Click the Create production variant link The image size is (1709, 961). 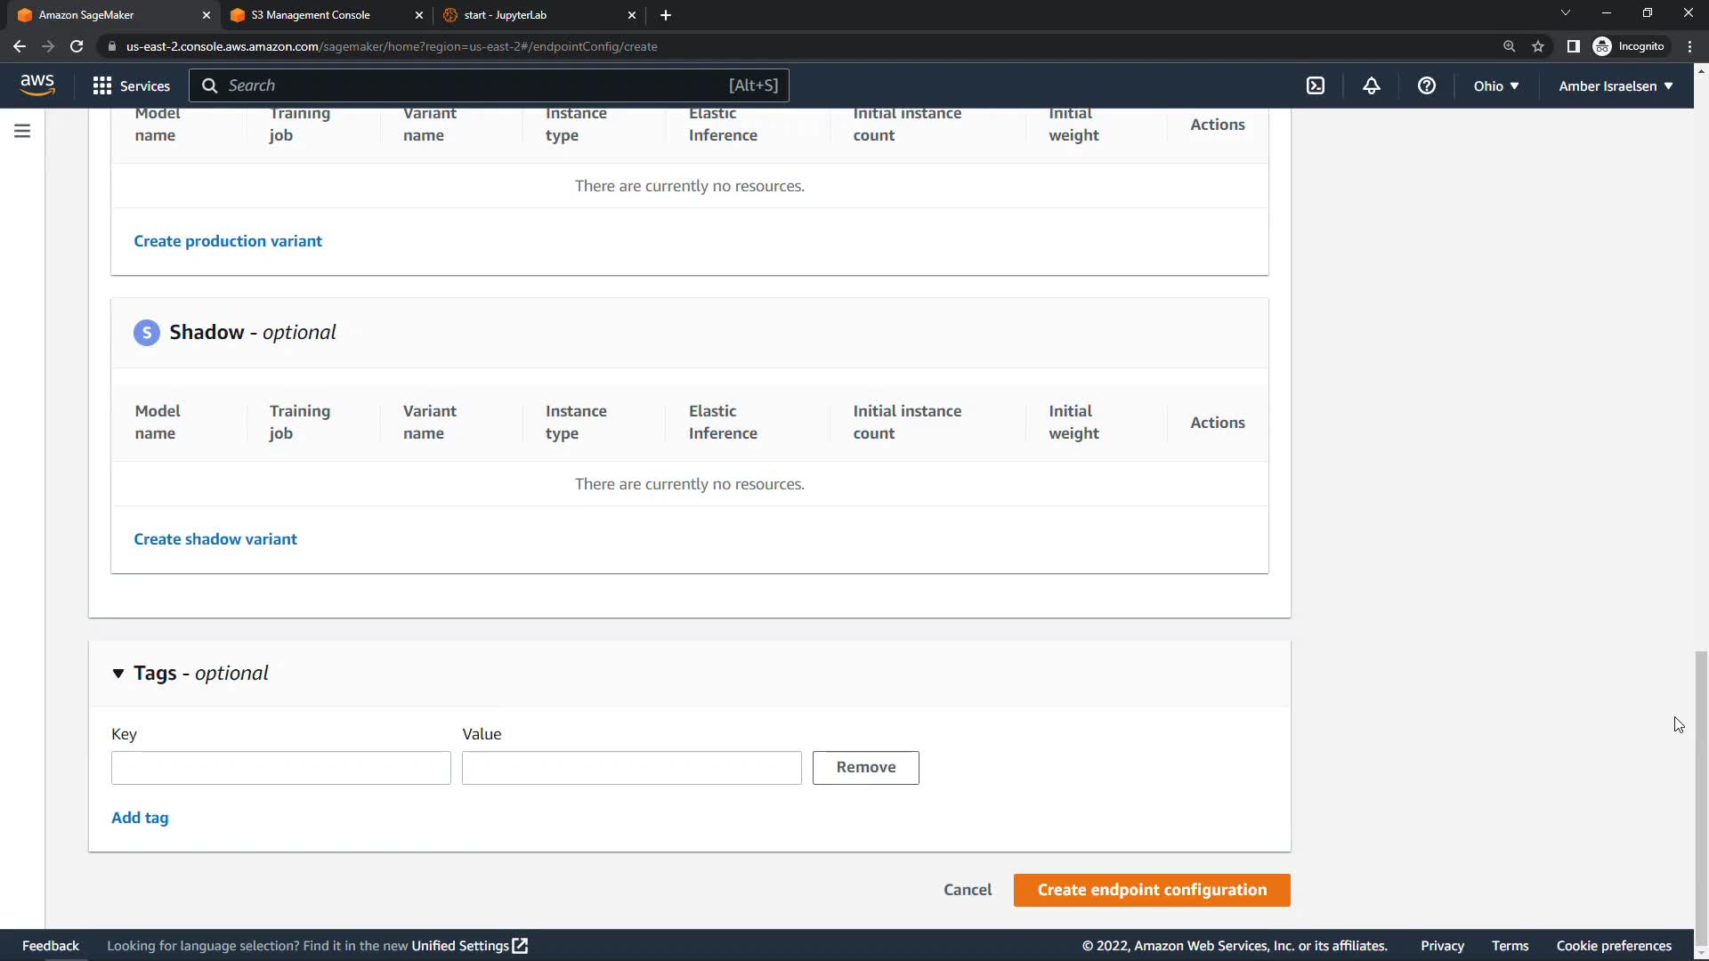228,241
